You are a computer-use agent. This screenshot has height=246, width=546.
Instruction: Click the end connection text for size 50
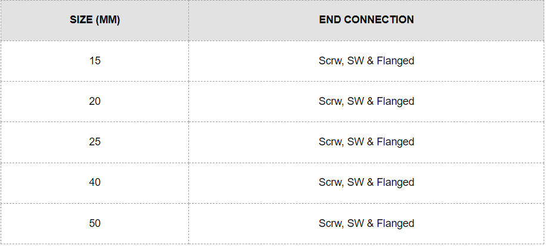366,223
